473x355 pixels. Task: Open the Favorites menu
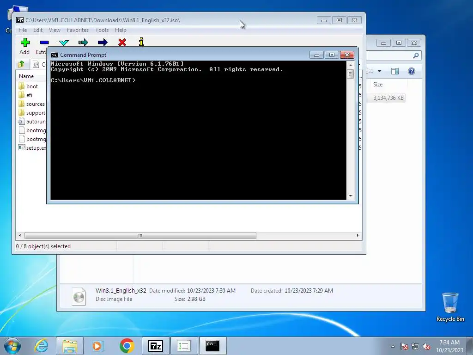tap(78, 30)
